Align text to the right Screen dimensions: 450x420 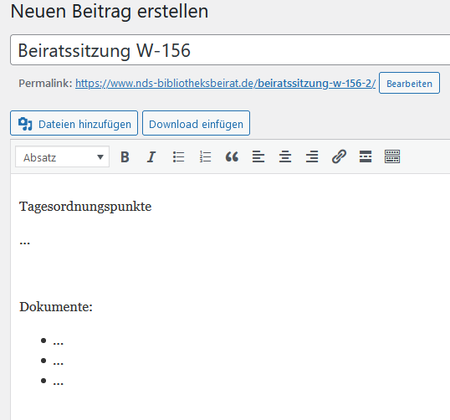312,156
